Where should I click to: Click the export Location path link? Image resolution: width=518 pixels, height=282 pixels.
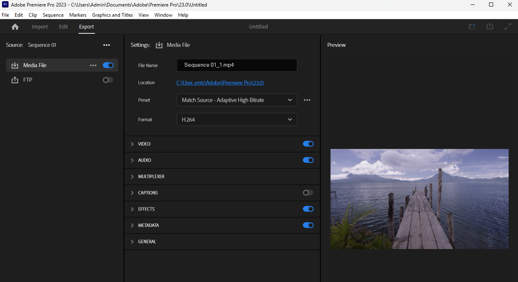pos(220,83)
